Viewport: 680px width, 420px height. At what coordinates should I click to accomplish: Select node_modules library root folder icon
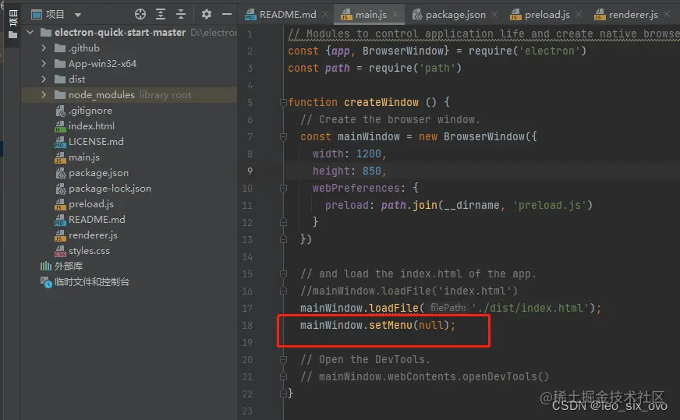(60, 95)
